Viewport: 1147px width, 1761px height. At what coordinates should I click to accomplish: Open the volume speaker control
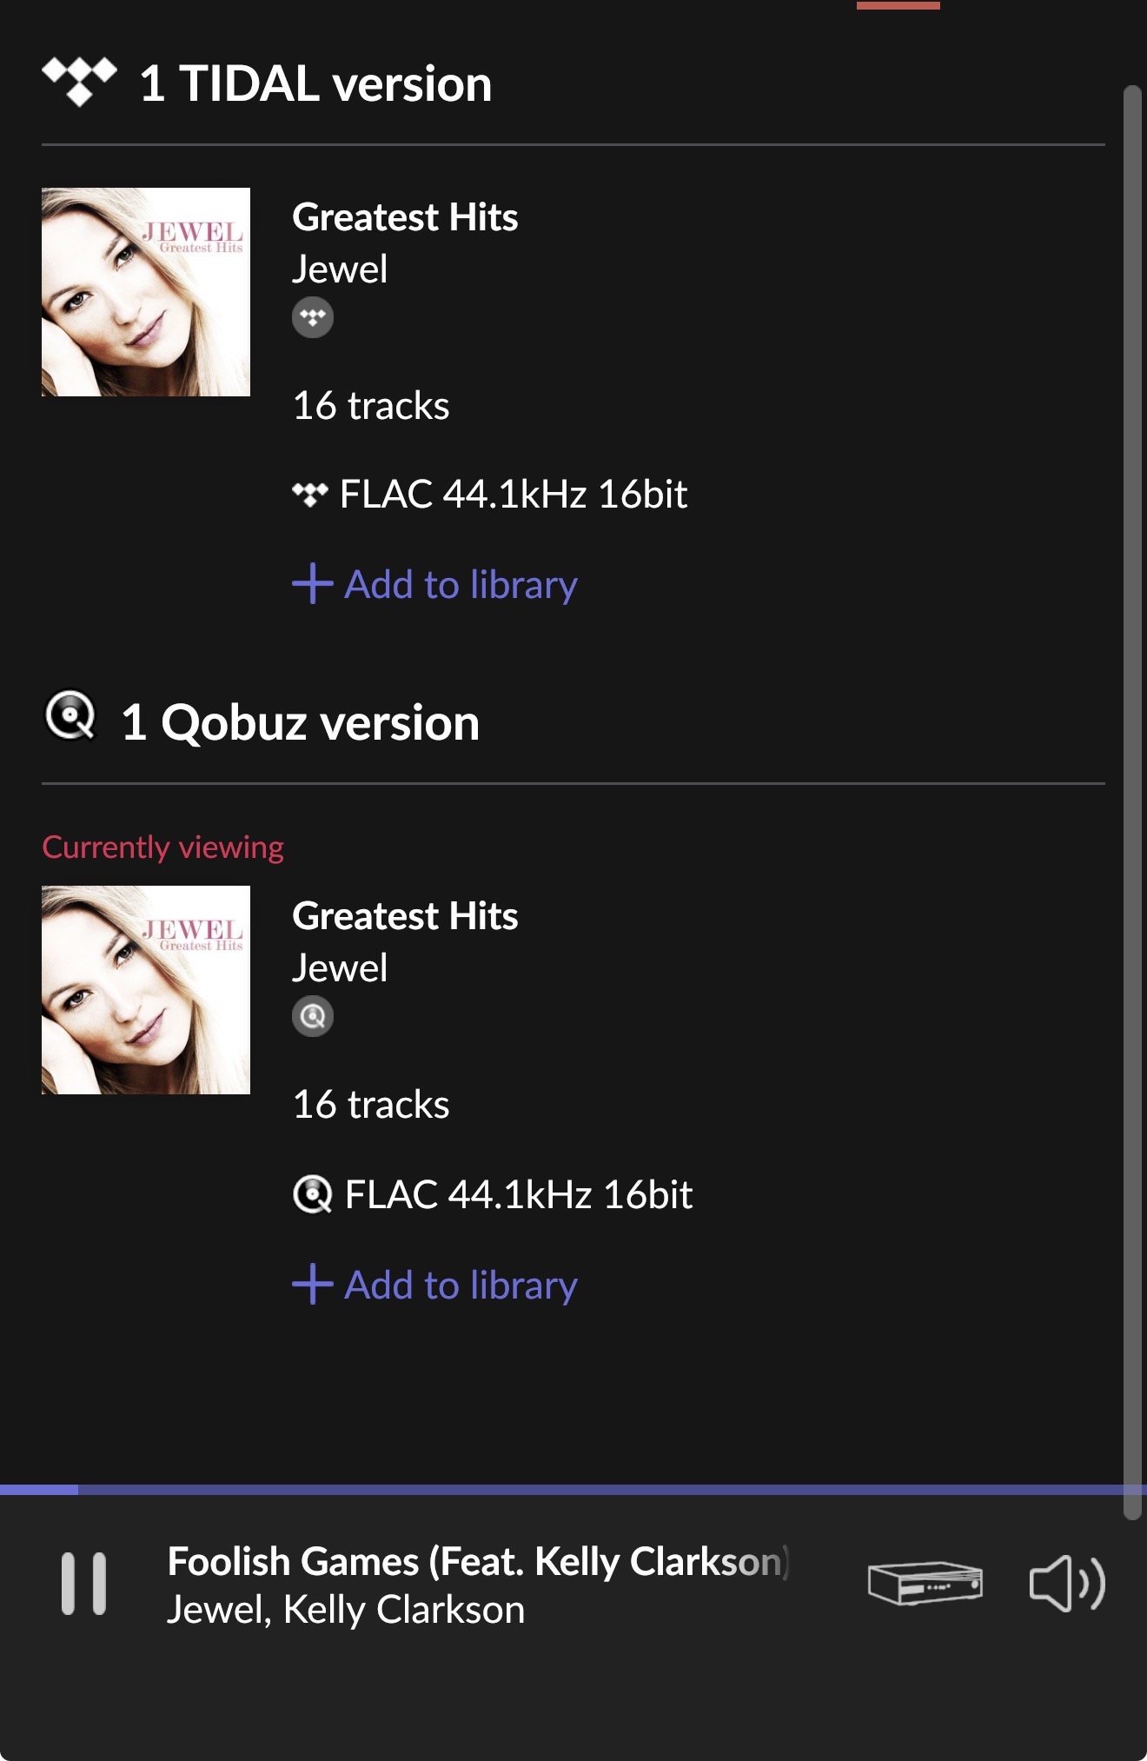click(x=1066, y=1584)
